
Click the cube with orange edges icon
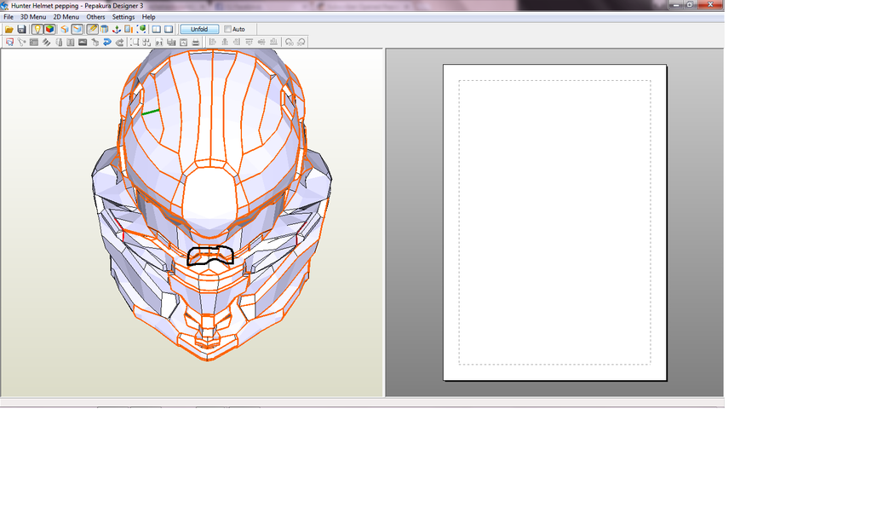pos(65,29)
